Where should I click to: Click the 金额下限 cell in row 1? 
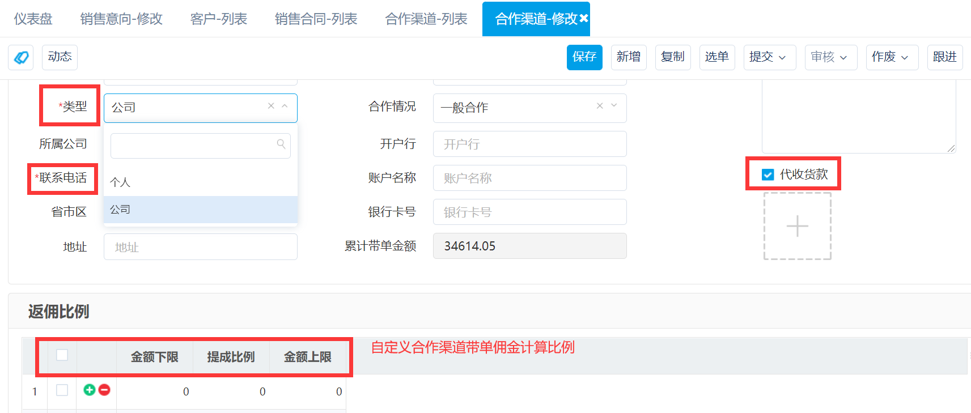[155, 391]
